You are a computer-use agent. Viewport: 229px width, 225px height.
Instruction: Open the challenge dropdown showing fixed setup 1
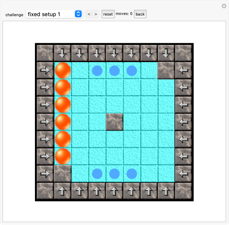(54, 14)
